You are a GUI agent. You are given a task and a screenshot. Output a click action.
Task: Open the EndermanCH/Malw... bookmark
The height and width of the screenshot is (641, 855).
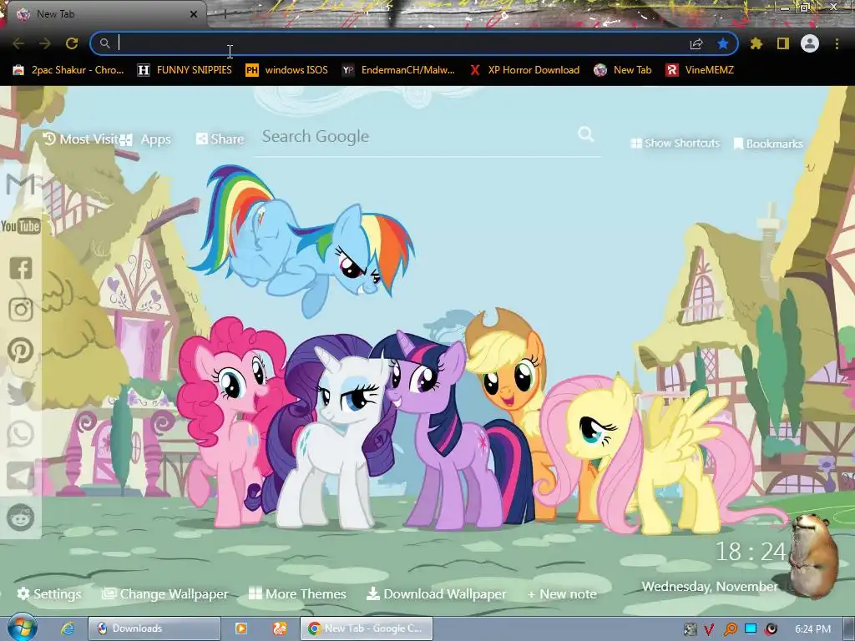pos(398,70)
